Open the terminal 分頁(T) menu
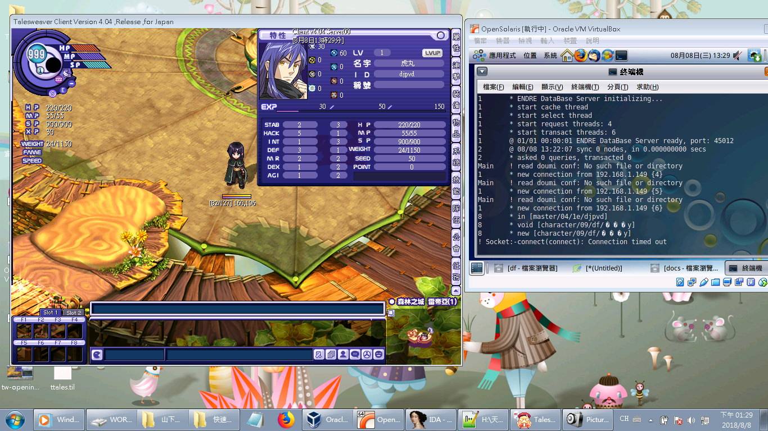 (x=617, y=87)
